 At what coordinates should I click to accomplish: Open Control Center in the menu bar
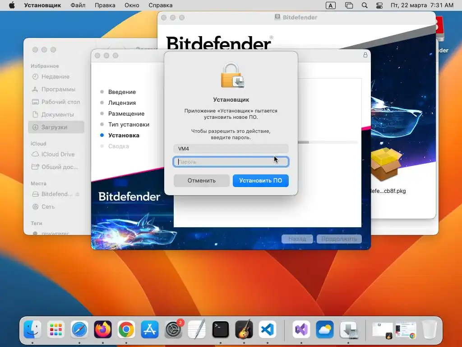379,5
